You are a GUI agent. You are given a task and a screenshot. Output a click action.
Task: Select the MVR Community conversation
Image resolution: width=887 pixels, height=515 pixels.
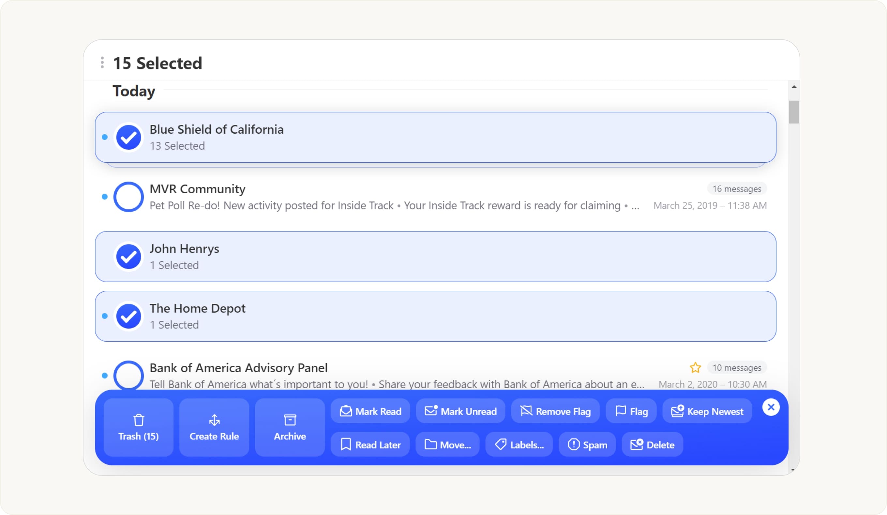click(129, 196)
